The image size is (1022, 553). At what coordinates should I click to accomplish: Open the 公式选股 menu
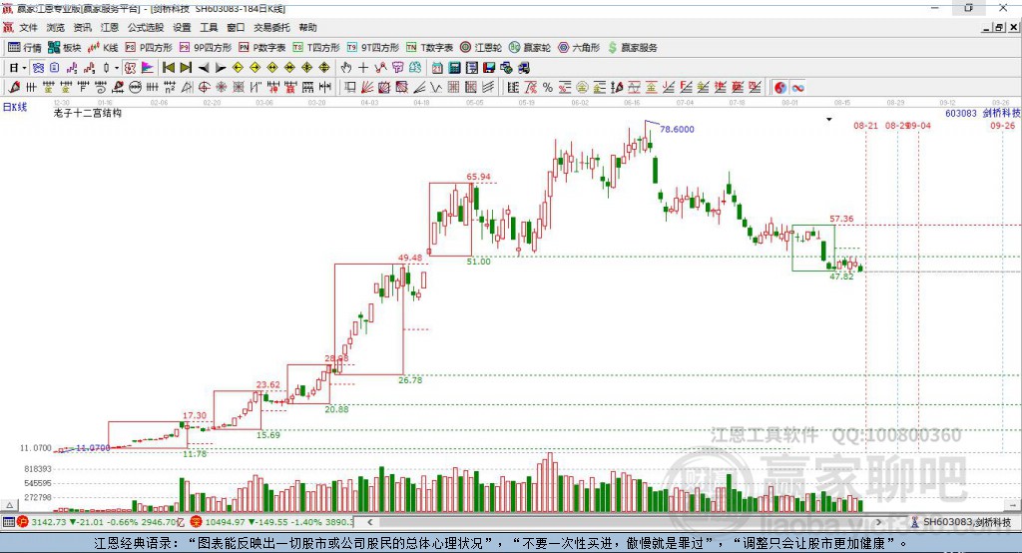[x=146, y=27]
